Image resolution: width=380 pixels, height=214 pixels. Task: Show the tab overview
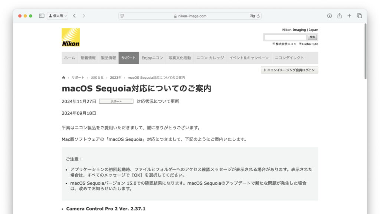click(x=359, y=16)
